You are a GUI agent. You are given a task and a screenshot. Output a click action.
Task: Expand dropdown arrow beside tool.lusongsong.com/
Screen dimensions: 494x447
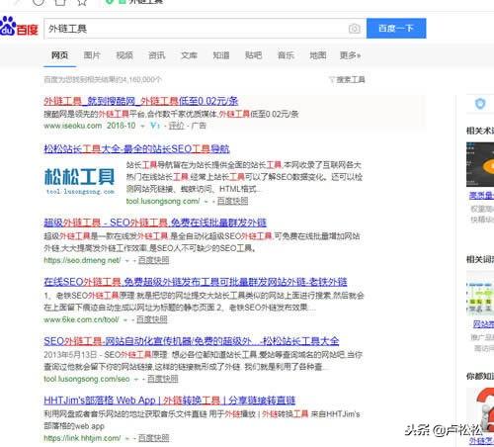tap(206, 201)
